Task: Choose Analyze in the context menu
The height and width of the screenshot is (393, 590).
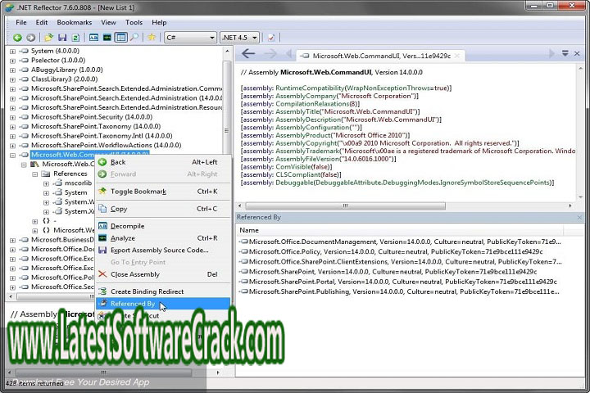Action: click(x=163, y=238)
